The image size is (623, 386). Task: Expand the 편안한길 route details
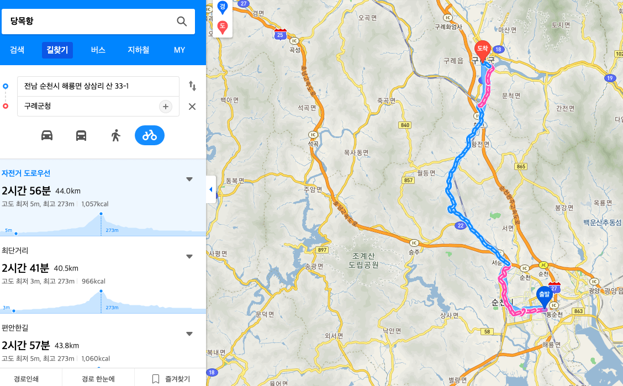click(x=189, y=334)
